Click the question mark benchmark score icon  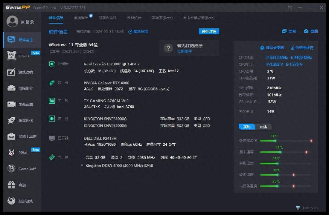168,48
